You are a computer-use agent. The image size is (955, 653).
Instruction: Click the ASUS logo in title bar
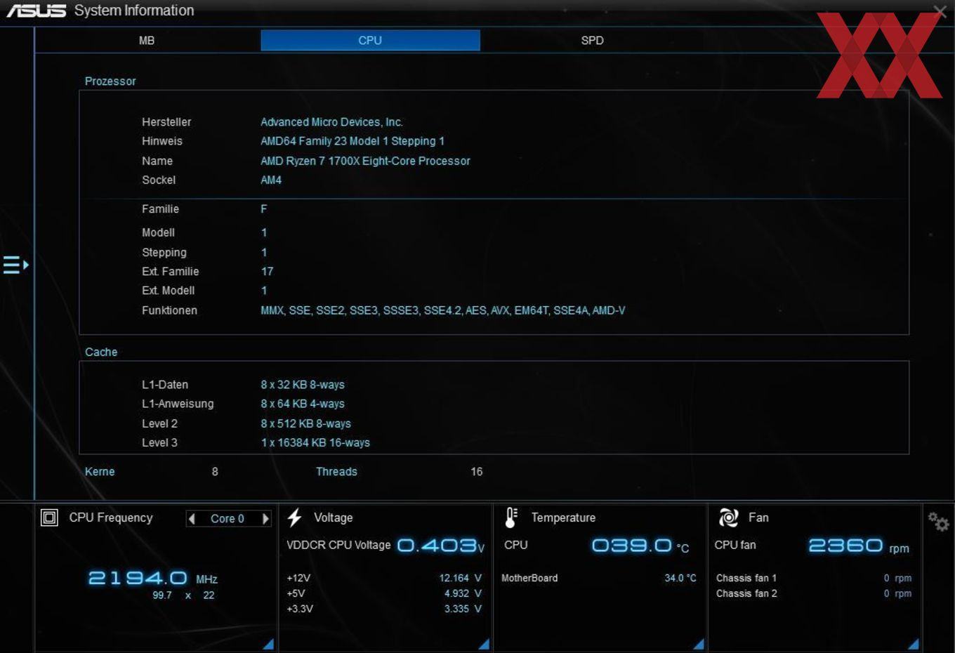36,11
